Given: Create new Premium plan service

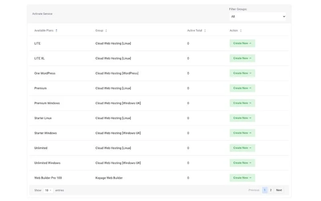Looking at the screenshot, I should coord(242,88).
